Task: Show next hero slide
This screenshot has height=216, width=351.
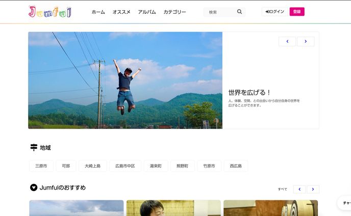Action: pyautogui.click(x=306, y=41)
